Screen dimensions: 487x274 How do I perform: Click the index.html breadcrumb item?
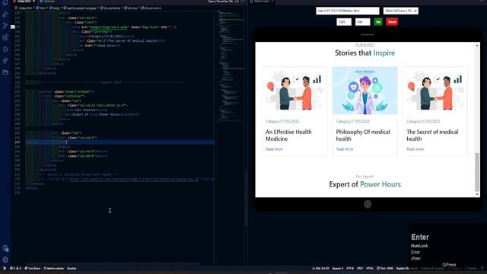click(24, 8)
